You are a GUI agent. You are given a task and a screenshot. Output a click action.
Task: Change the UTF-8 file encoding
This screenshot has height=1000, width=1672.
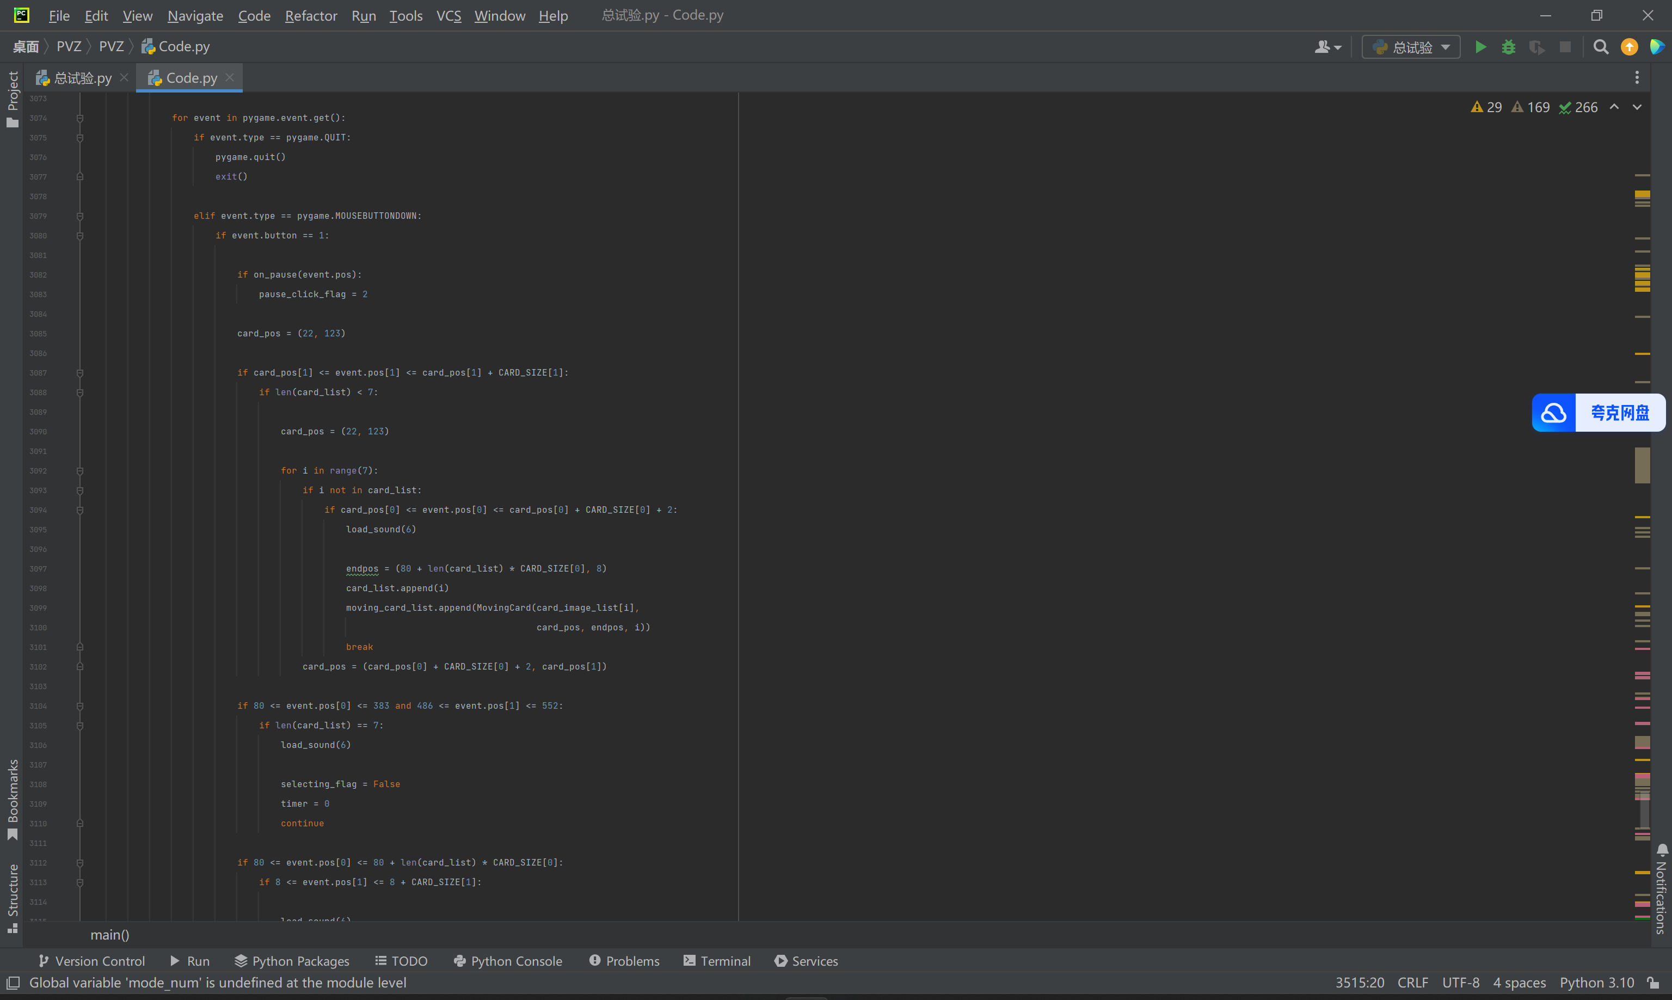[x=1460, y=983]
